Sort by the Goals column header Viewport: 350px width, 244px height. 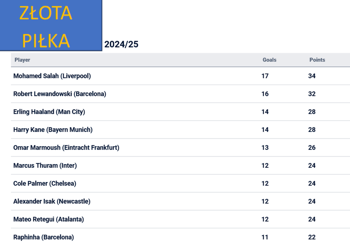click(269, 60)
